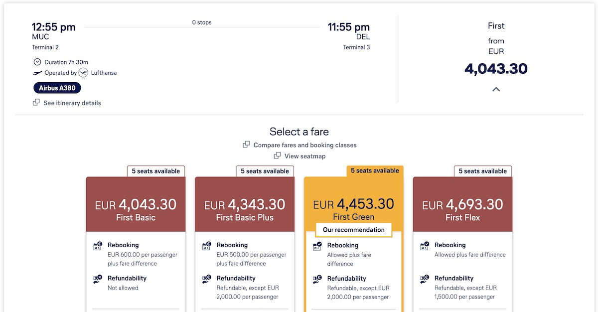Click the Our recommendation label
Viewport: 598px width, 312px height.
[x=354, y=230]
